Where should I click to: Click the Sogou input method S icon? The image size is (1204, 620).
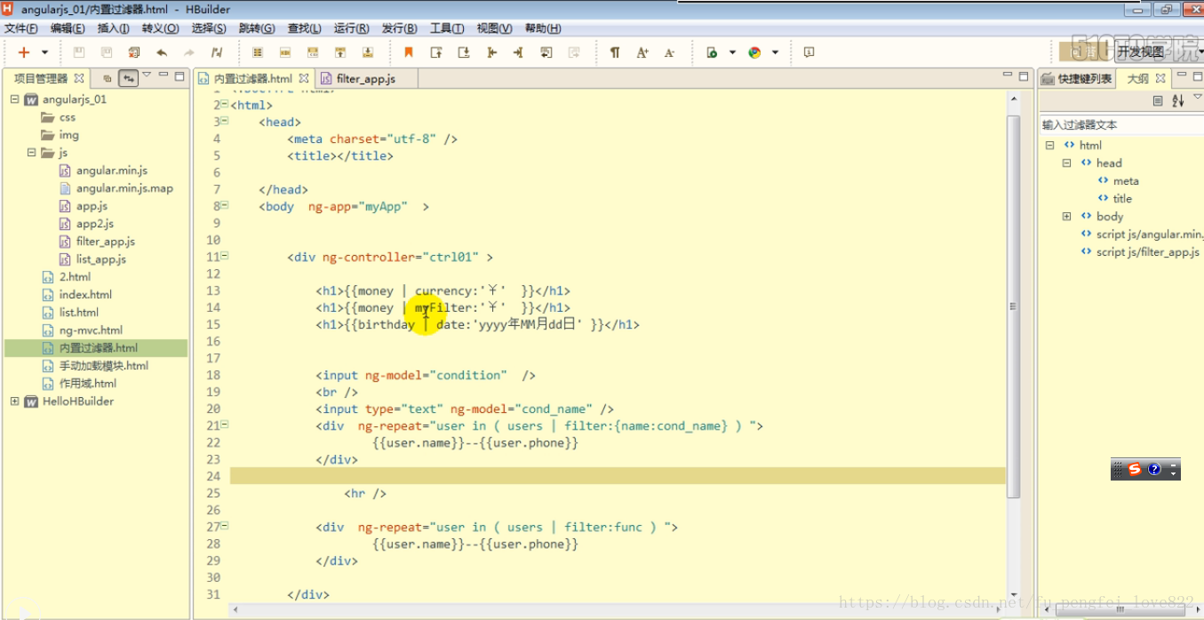tap(1135, 470)
